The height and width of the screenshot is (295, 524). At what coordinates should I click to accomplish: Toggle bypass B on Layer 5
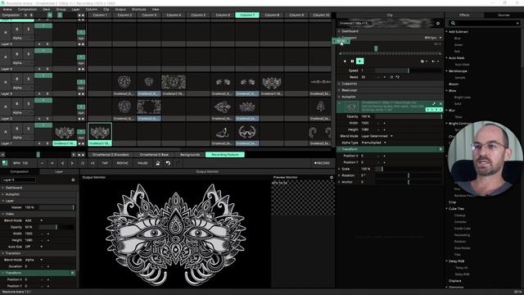click(x=17, y=29)
